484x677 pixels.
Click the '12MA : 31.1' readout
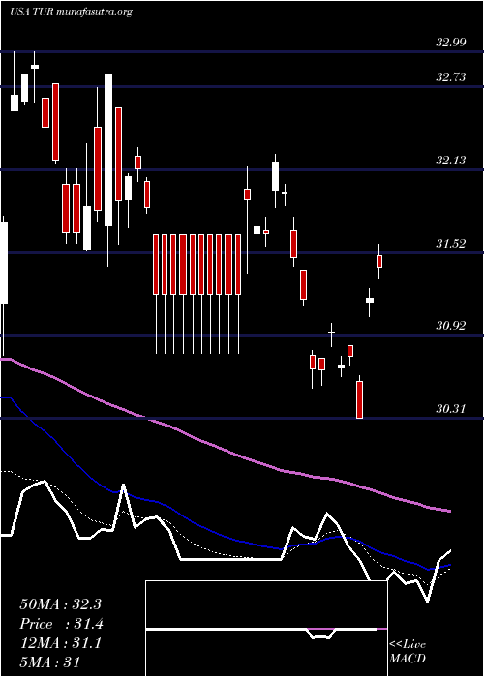click(x=60, y=643)
